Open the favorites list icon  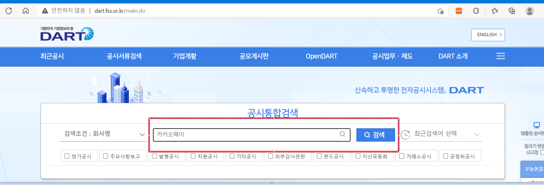[495, 11]
